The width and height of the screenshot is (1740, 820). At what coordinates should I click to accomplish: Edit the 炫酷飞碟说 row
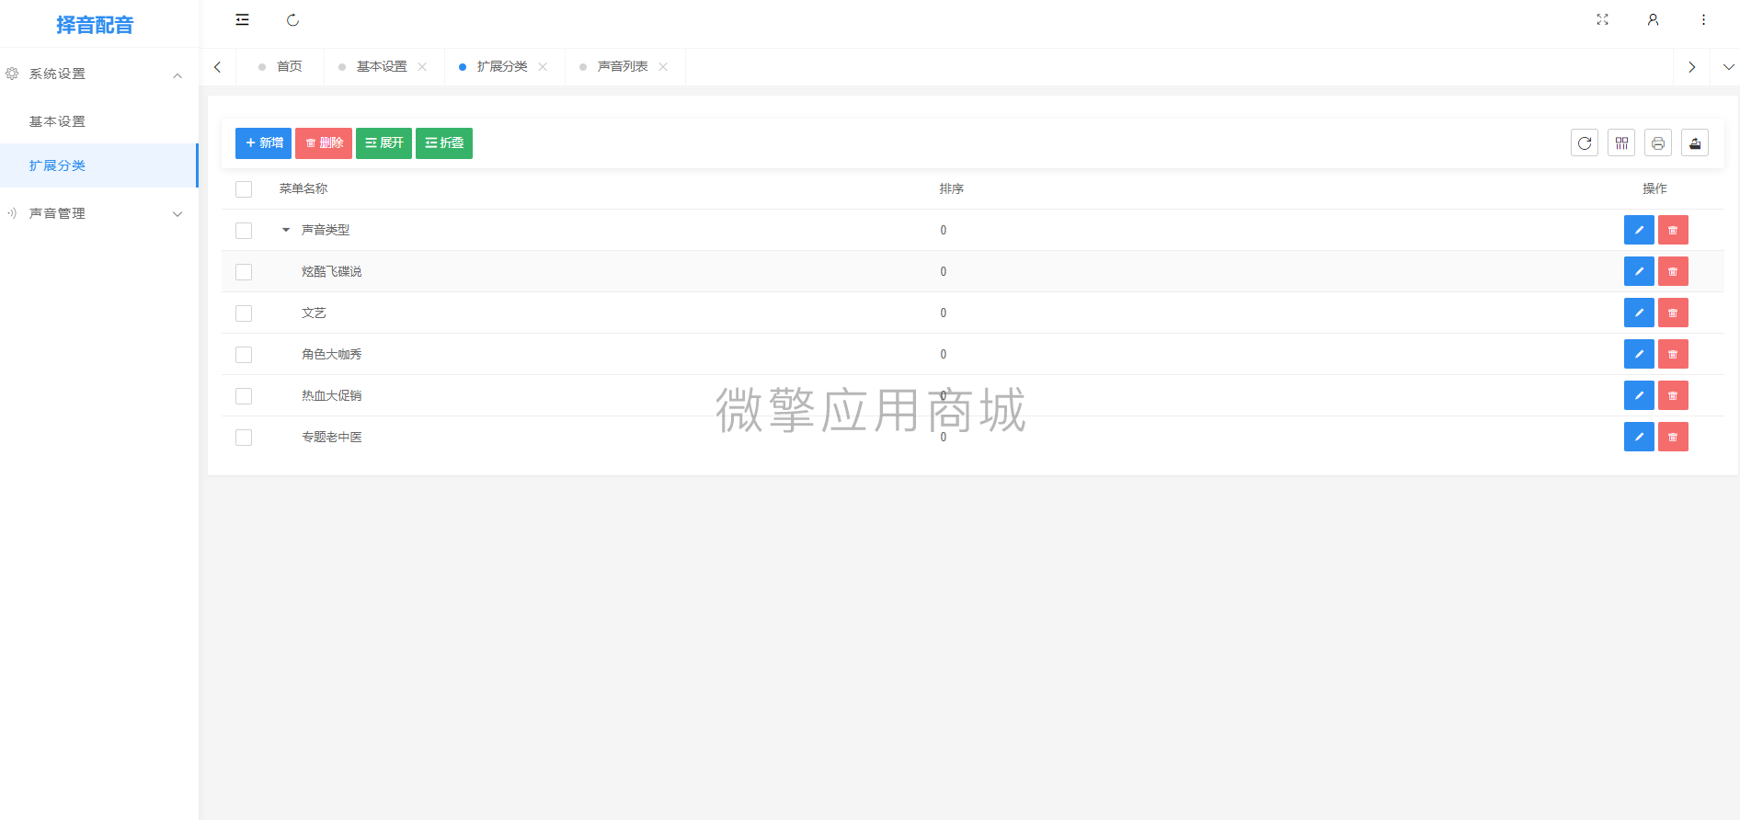click(1639, 271)
